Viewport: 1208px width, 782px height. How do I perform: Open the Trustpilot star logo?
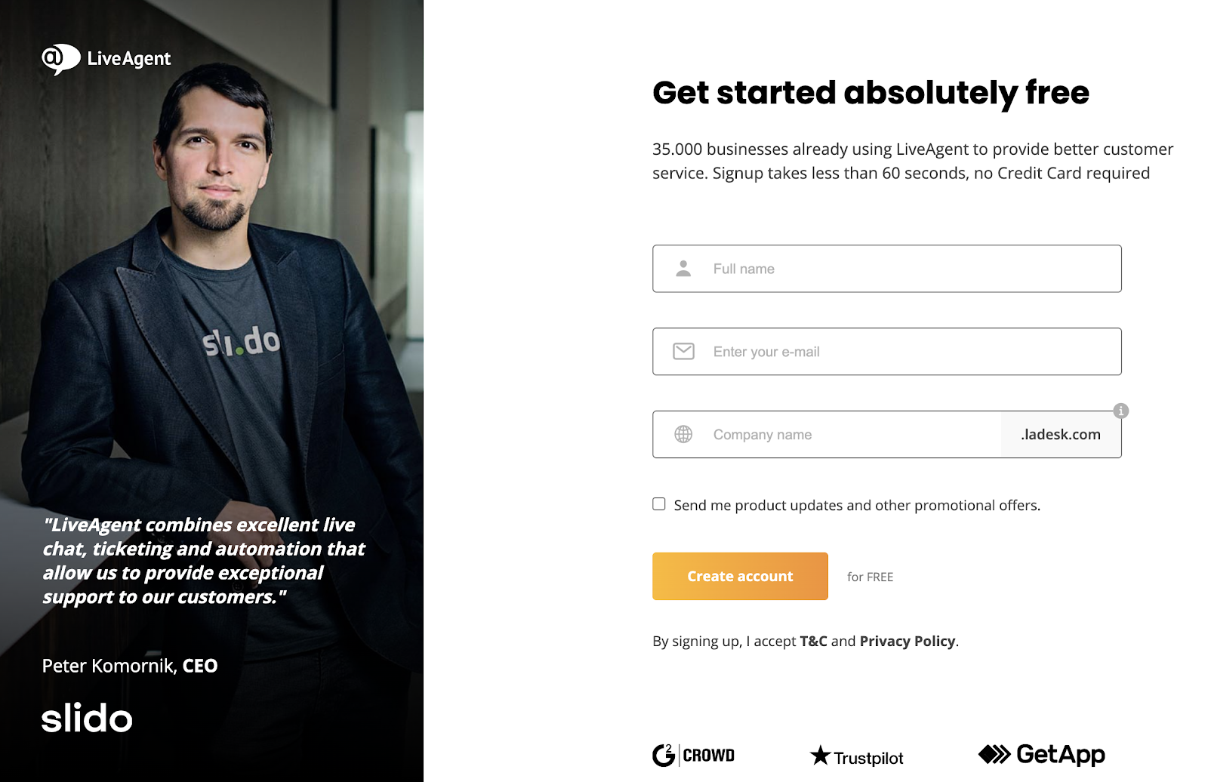[856, 756]
